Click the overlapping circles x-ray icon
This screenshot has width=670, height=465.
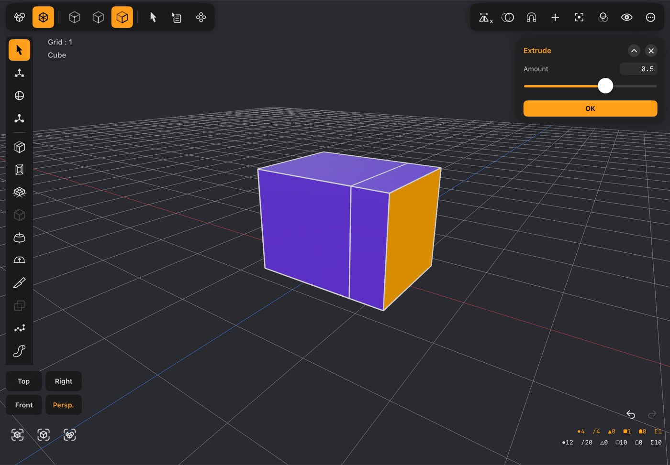(x=508, y=18)
